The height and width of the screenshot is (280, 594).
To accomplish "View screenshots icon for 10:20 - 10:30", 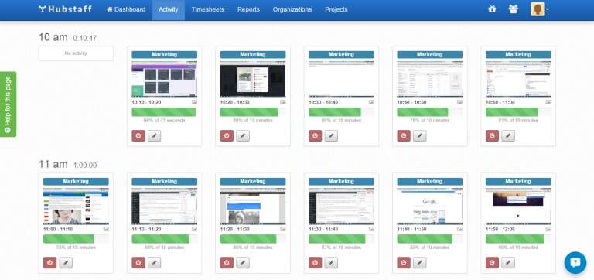I will 282,102.
